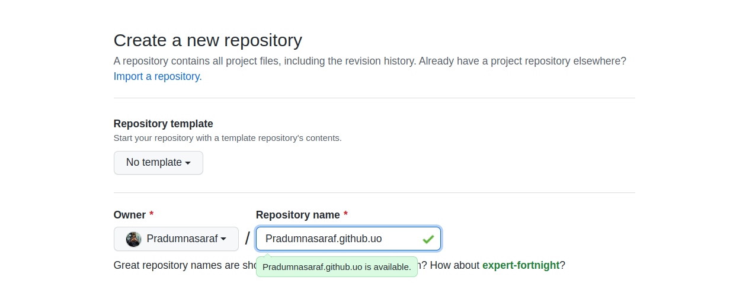Click the Repository name label
Image resolution: width=749 pixels, height=283 pixels.
pos(297,215)
